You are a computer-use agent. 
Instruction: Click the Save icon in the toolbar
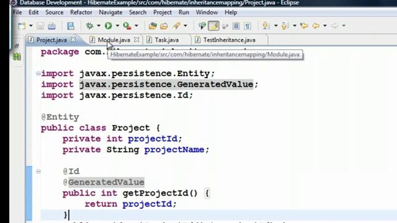(40, 26)
